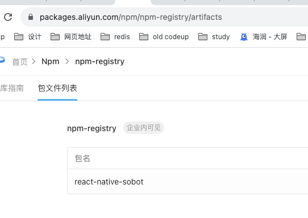Screen dimensions: 308x218
Task: Select the 包文件列表 tab
Action: pos(57,88)
